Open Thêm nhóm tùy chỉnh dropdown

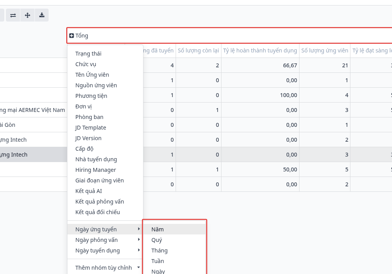(x=105, y=268)
